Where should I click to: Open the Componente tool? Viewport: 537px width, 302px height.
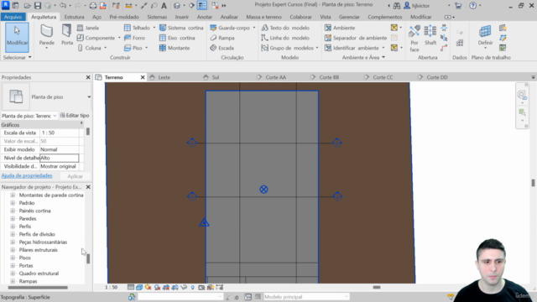(x=96, y=38)
